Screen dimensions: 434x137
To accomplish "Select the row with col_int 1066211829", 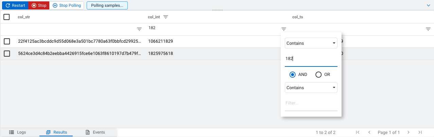I will 6,41.
